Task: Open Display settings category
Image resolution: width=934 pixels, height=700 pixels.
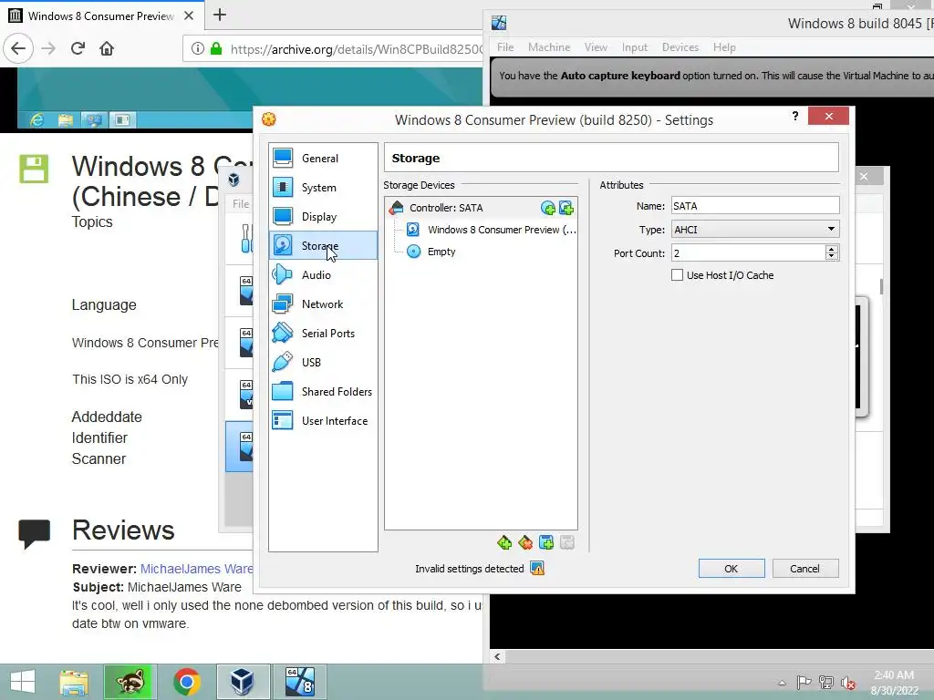Action: [323, 217]
